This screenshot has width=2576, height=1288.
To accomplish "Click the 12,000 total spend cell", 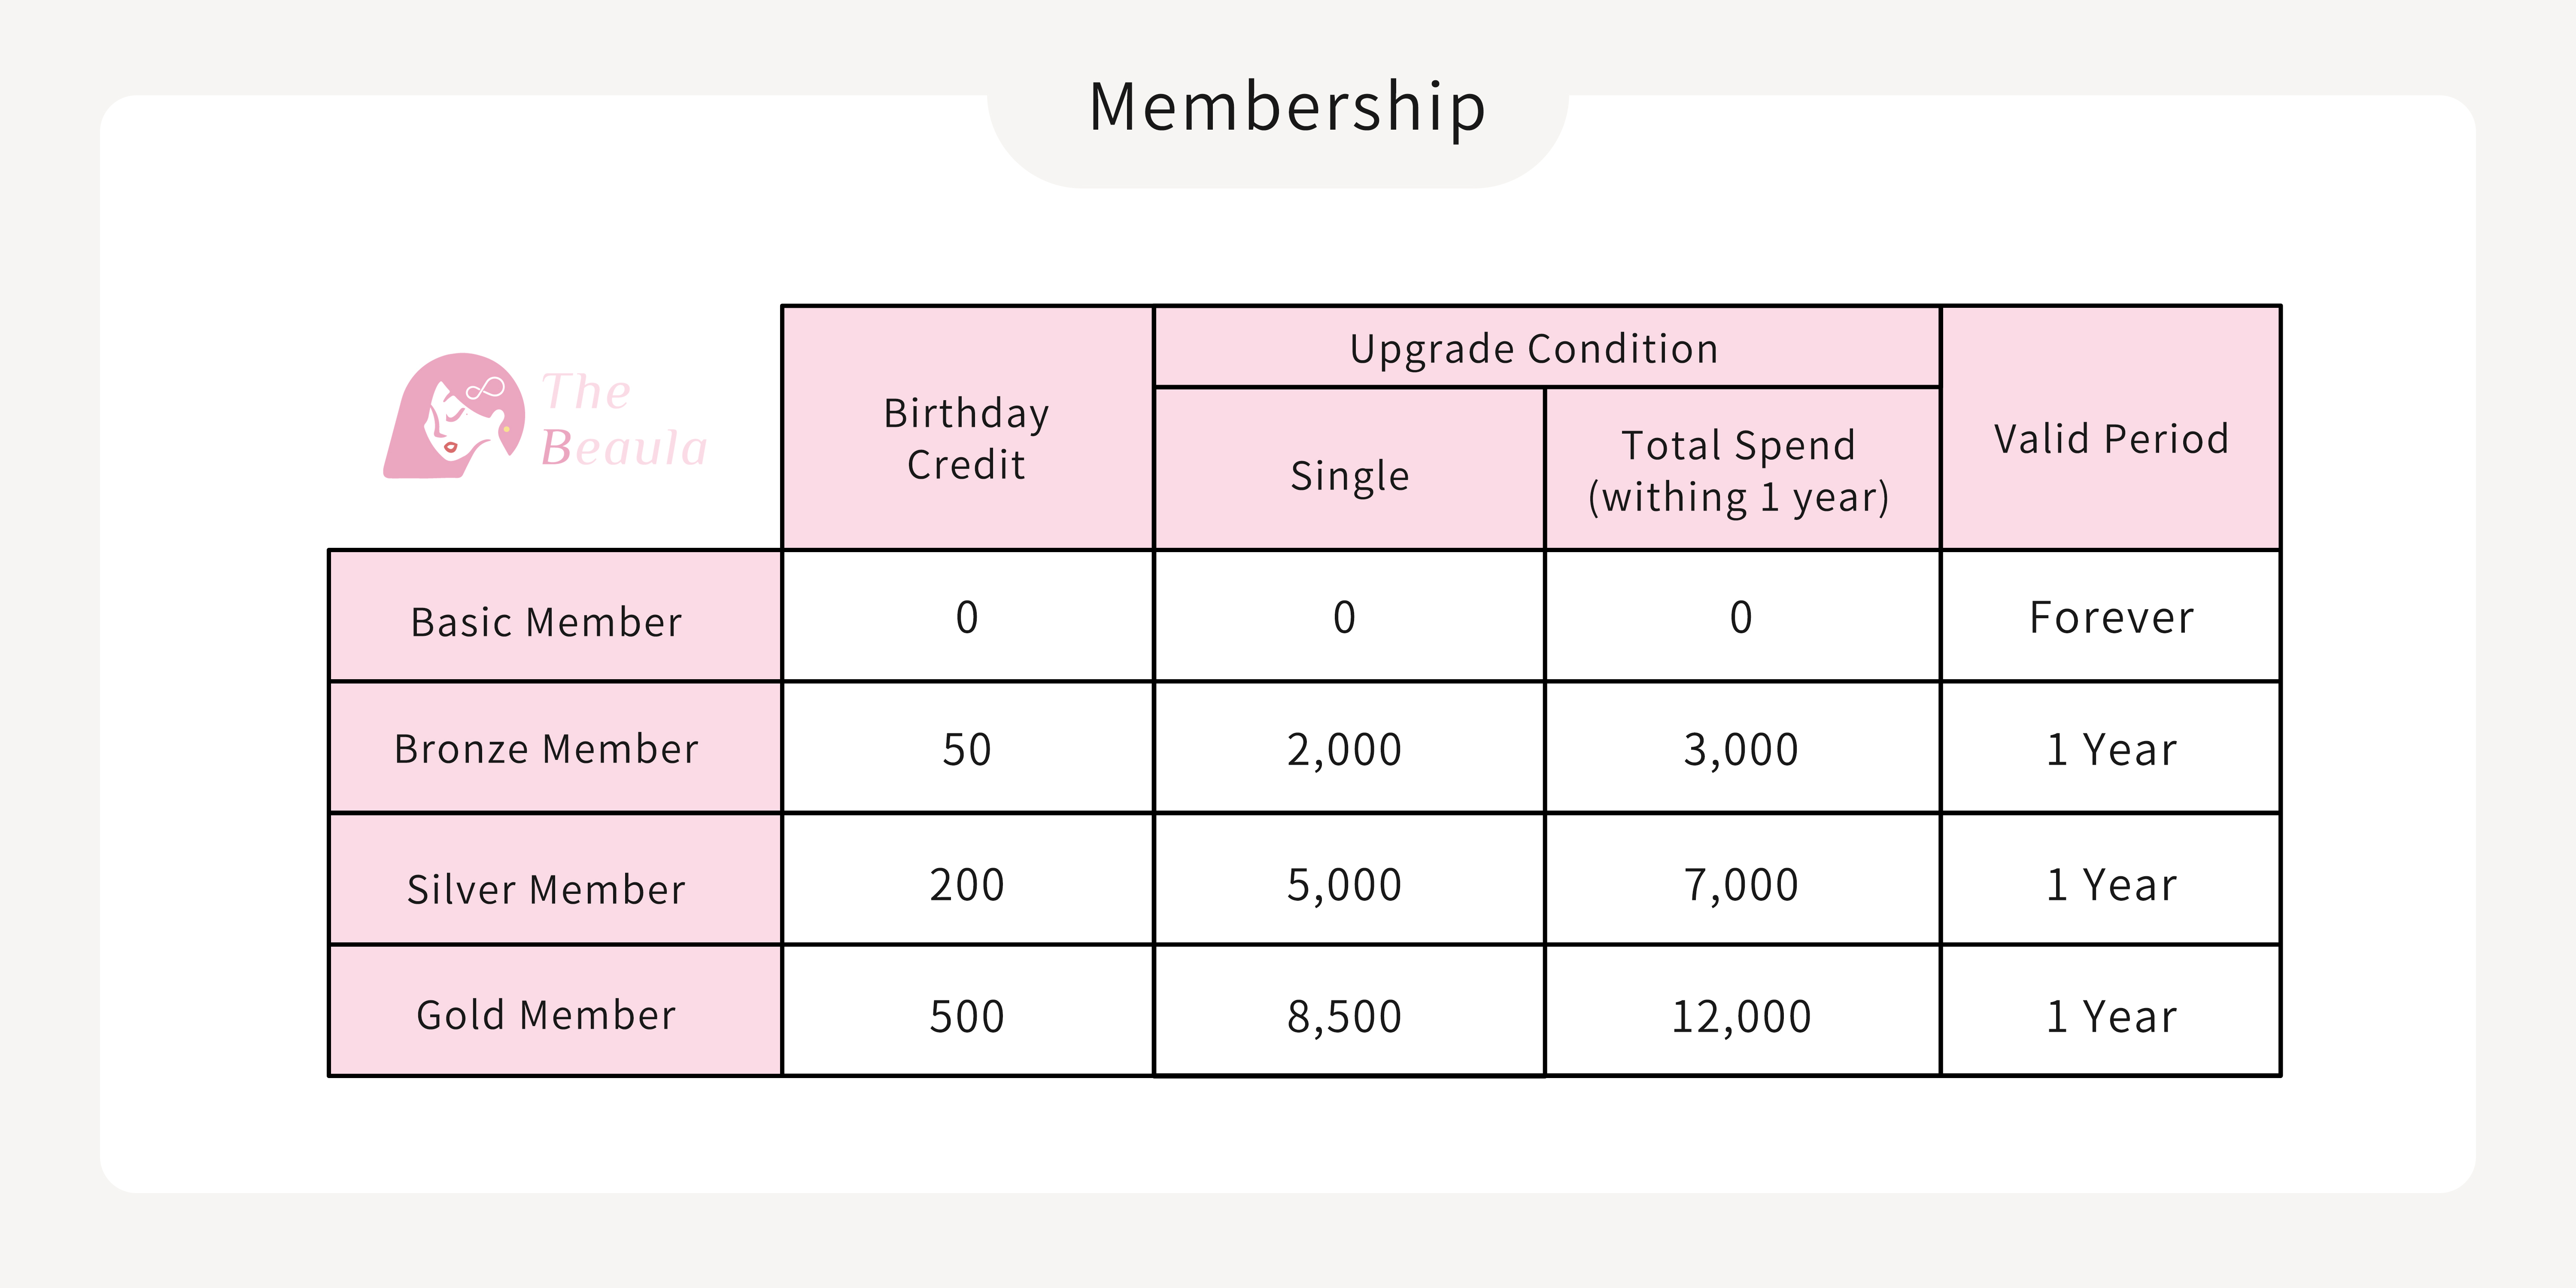I will [1741, 1010].
